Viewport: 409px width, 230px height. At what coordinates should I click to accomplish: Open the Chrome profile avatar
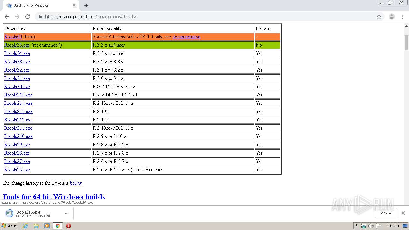coord(391,17)
